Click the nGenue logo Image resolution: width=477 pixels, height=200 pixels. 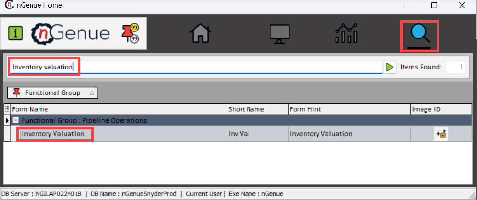(70, 33)
